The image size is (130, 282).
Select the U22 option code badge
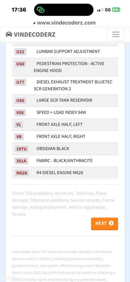(20, 52)
